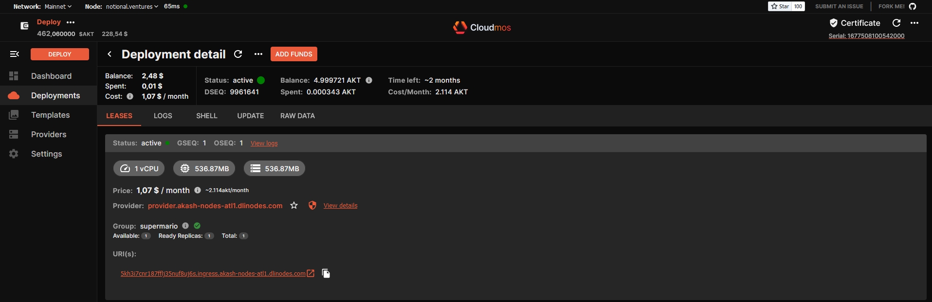Click the Balance AKT info icon
Screen dimensions: 932x302
[369, 80]
